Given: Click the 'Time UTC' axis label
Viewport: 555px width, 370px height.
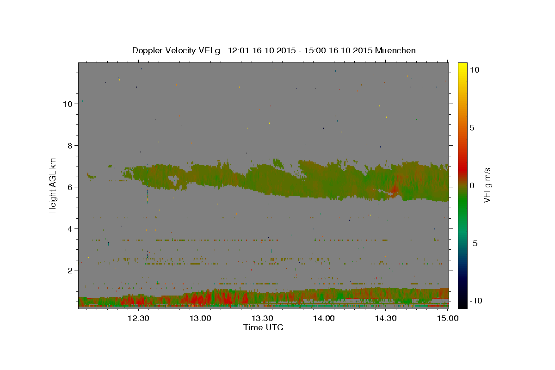Looking at the screenshot, I should point(263,327).
